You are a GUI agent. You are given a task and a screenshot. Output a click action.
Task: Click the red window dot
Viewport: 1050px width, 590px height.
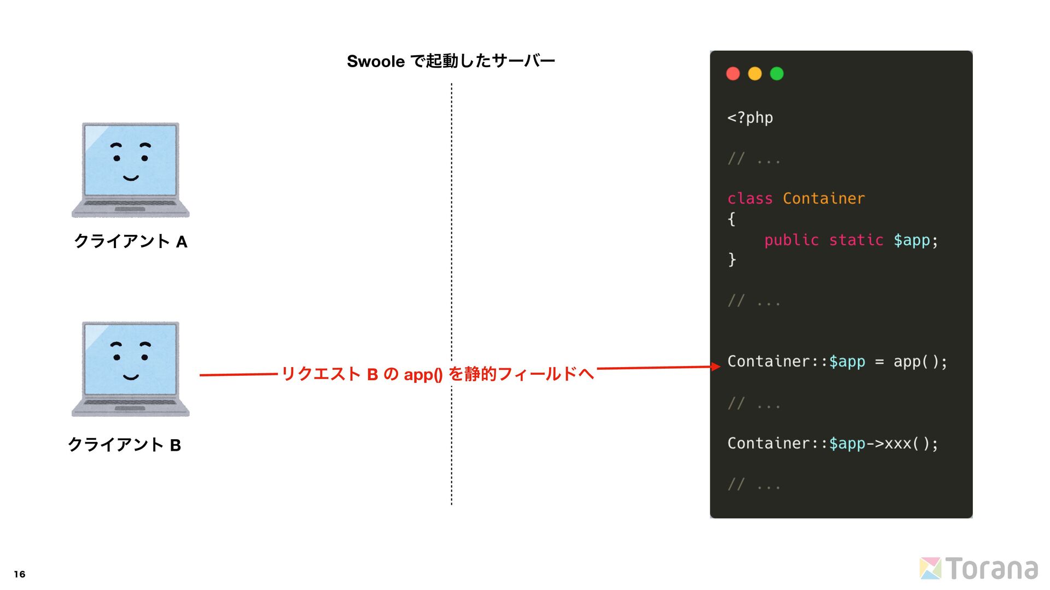pos(733,74)
